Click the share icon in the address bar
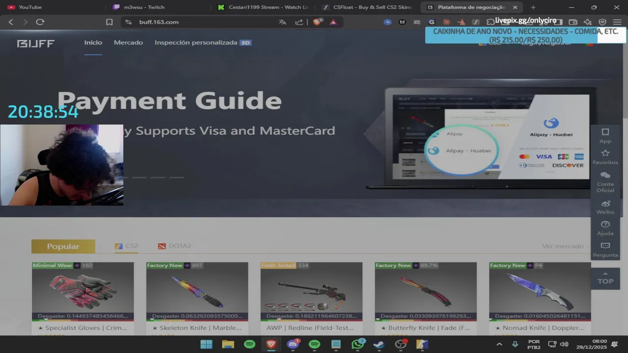Screen dimensions: 628x353 [299, 22]
